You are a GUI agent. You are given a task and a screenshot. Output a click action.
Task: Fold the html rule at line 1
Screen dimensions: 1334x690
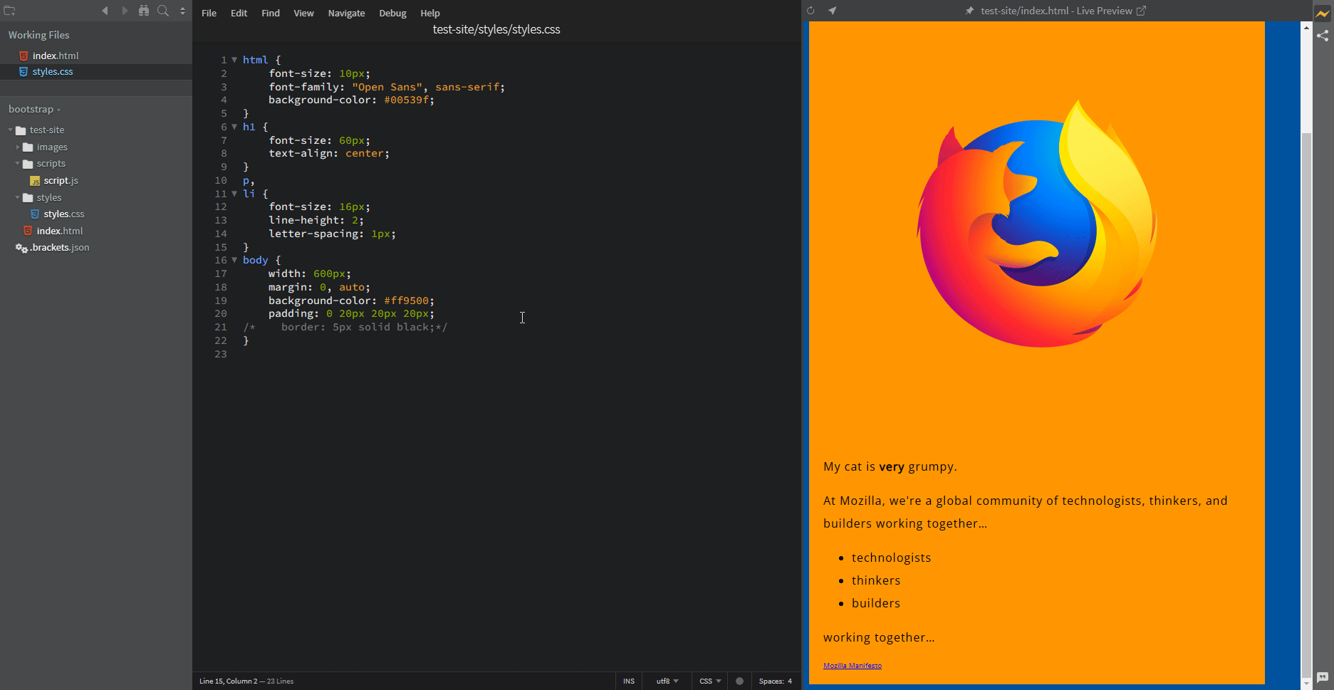pyautogui.click(x=234, y=60)
